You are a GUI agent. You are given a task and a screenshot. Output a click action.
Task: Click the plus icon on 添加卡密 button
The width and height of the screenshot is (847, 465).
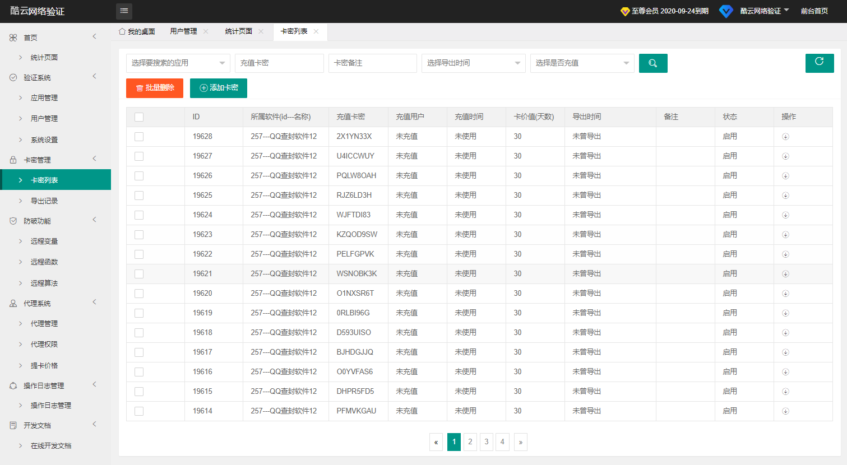coord(202,88)
